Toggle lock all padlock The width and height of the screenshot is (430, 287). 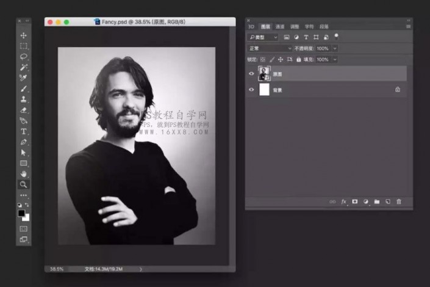[299, 59]
